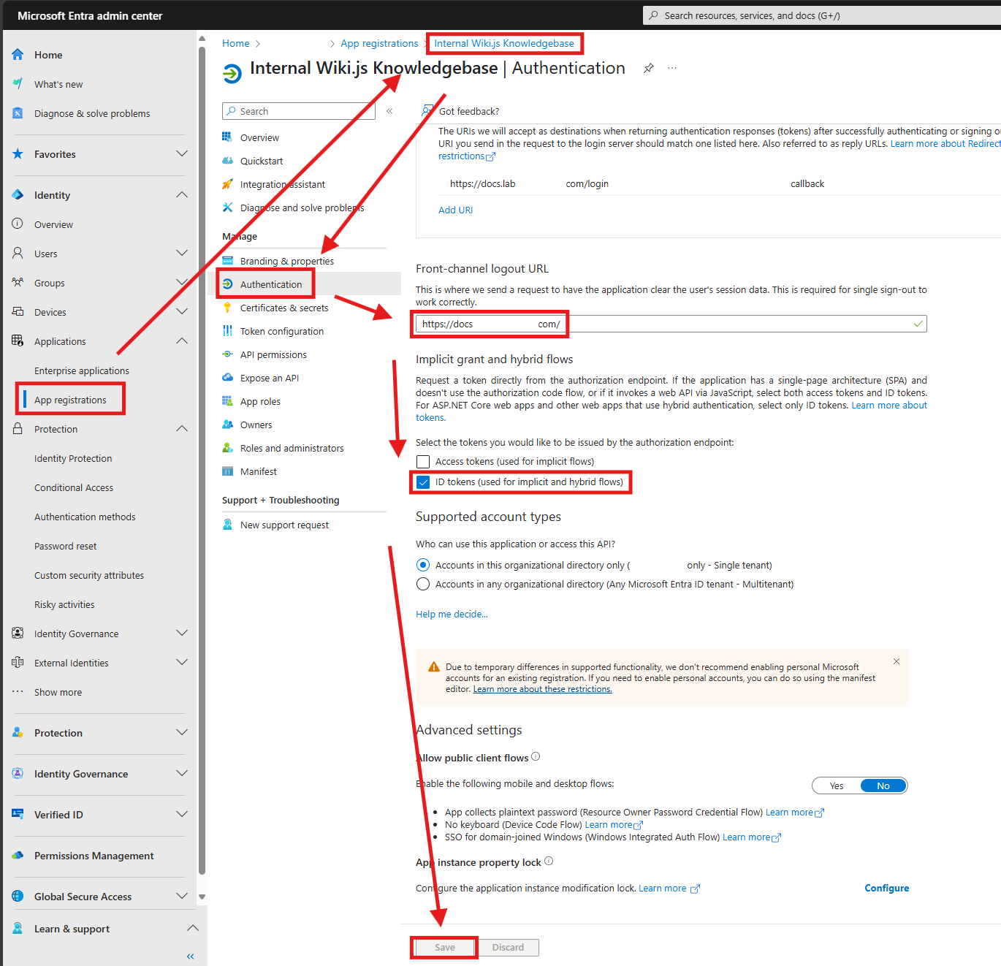Click the Diagnose & solve problems icon
Screen dimensions: 1001x966
[18, 113]
